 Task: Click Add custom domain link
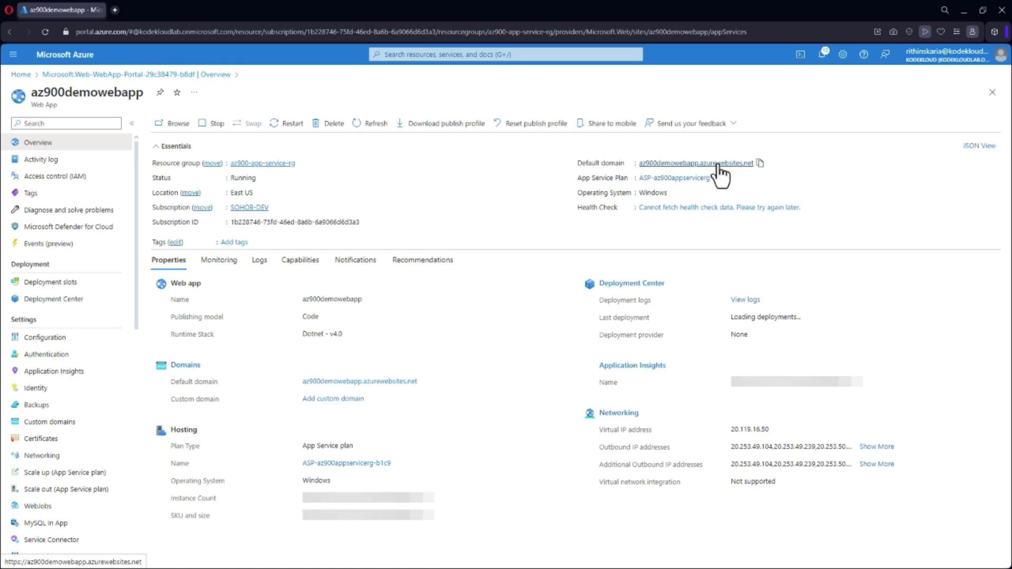coord(333,398)
